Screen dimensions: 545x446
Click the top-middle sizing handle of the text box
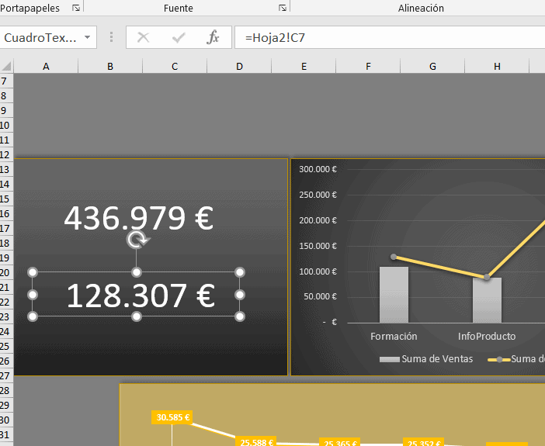pyautogui.click(x=137, y=272)
